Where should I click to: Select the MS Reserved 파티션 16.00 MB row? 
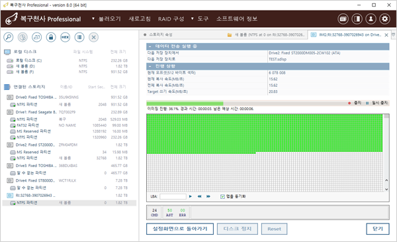pyautogui.click(x=68, y=131)
